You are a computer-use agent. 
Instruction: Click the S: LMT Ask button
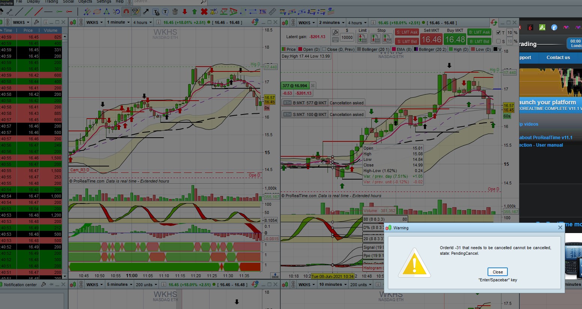pyautogui.click(x=407, y=32)
